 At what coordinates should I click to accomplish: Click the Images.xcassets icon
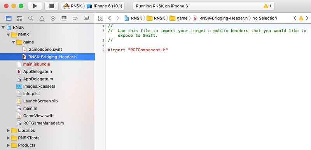[x=19, y=86]
